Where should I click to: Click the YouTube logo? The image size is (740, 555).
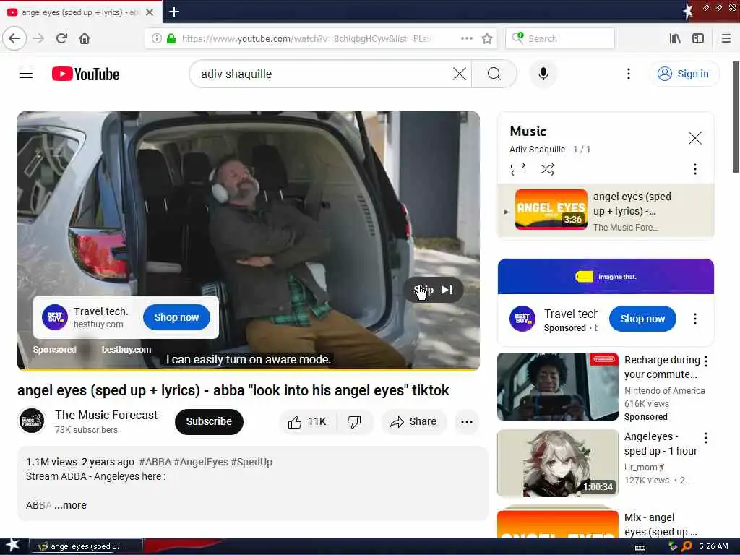pyautogui.click(x=85, y=74)
